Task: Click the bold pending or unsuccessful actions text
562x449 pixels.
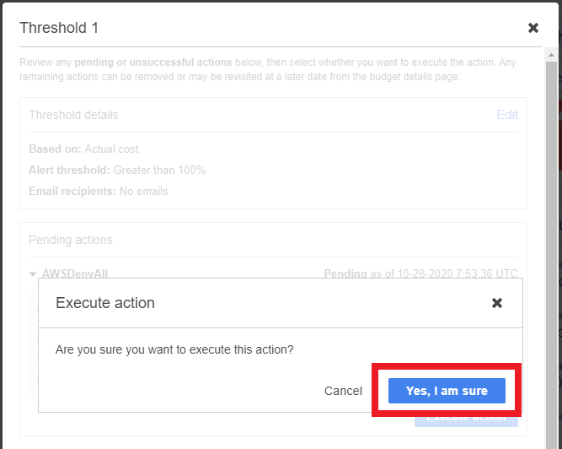Action: pos(153,62)
